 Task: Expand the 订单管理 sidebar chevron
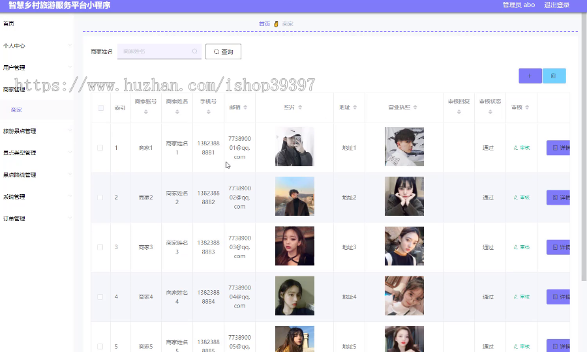70,218
